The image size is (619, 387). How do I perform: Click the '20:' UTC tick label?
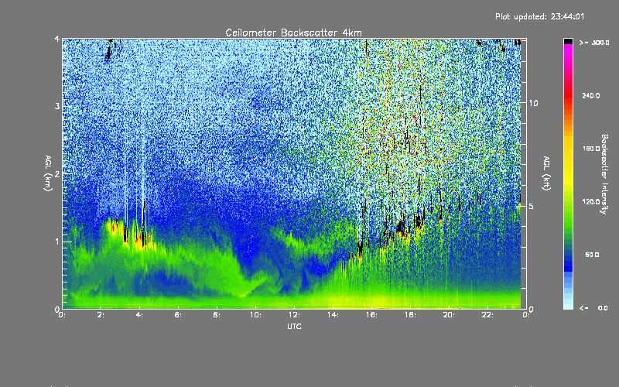tap(449, 315)
